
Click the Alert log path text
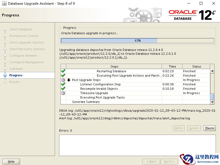[x=125, y=118]
